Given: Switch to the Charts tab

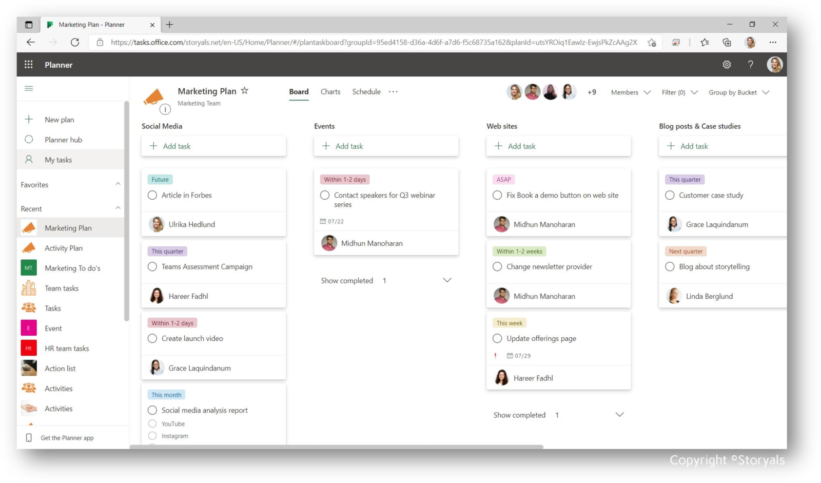Looking at the screenshot, I should pyautogui.click(x=330, y=91).
